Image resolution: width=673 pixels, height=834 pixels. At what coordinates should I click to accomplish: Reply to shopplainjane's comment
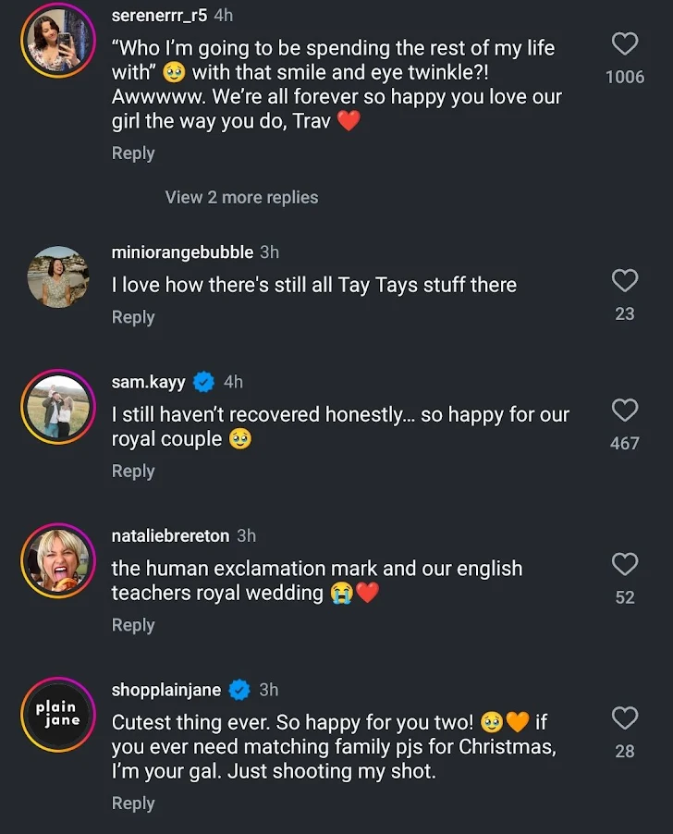tap(133, 803)
